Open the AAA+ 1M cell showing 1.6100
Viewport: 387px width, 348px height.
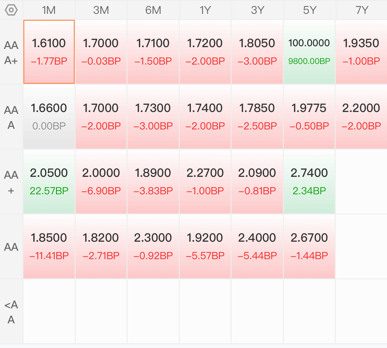pos(49,52)
